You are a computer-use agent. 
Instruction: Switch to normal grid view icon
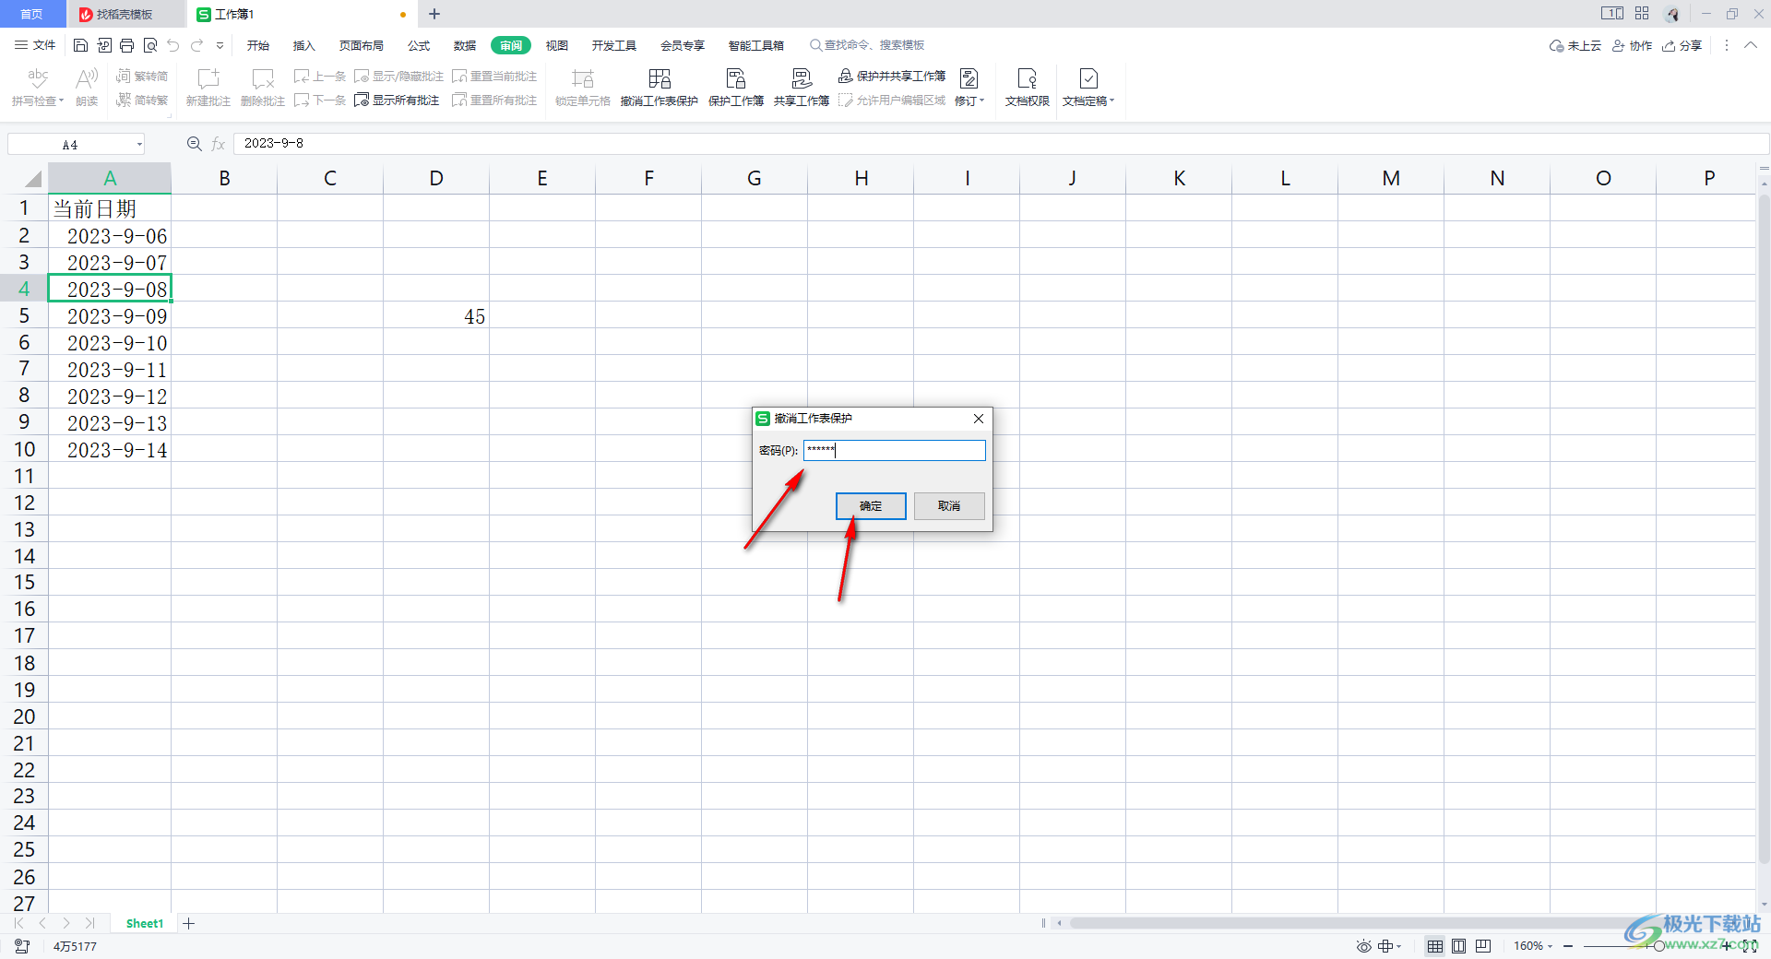click(x=1435, y=946)
